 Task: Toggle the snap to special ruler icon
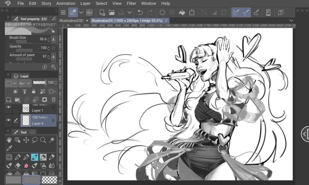246,12
